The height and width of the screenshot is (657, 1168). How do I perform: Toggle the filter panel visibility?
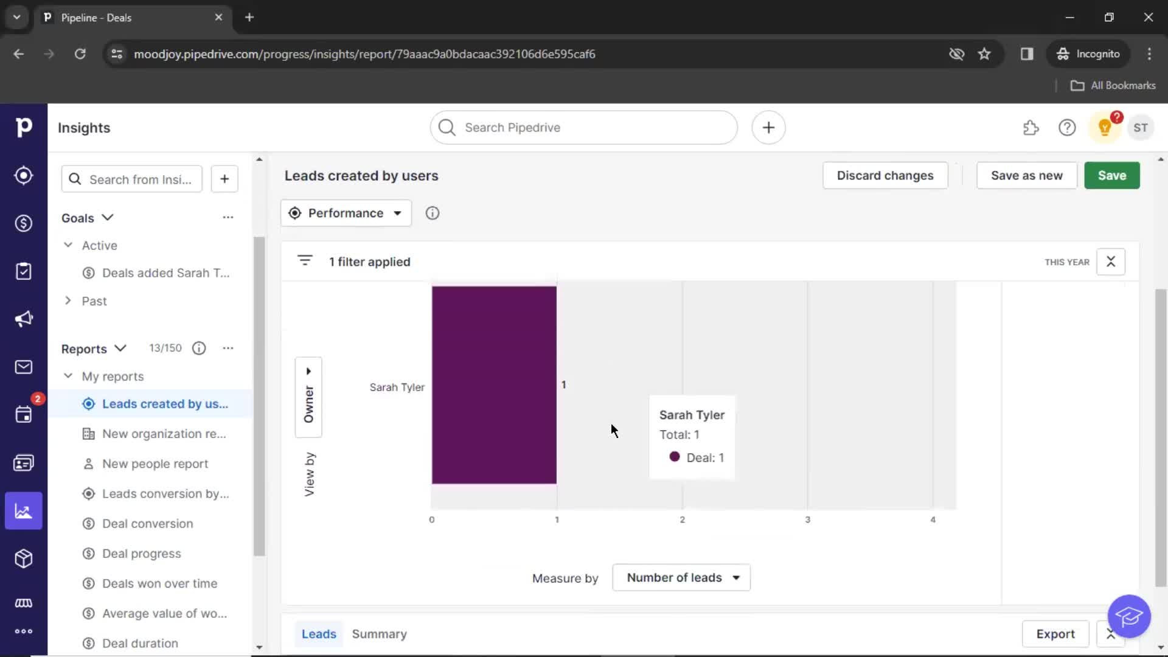click(x=305, y=262)
